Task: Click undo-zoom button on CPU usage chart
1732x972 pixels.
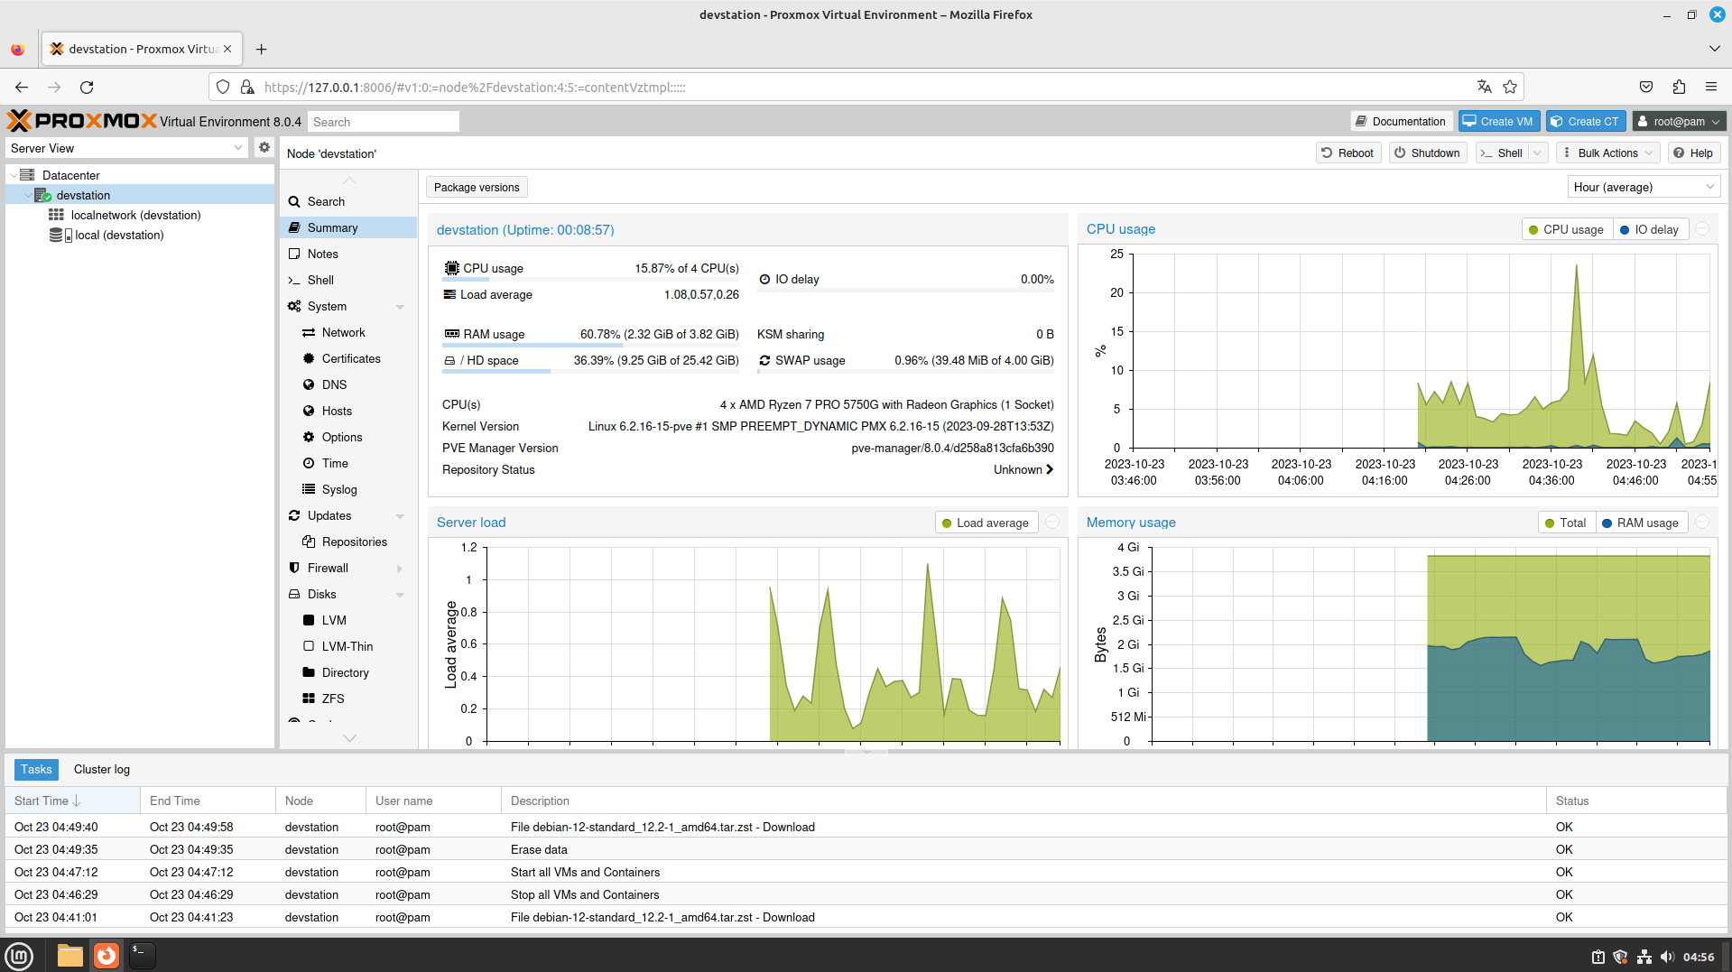Action: click(1702, 229)
